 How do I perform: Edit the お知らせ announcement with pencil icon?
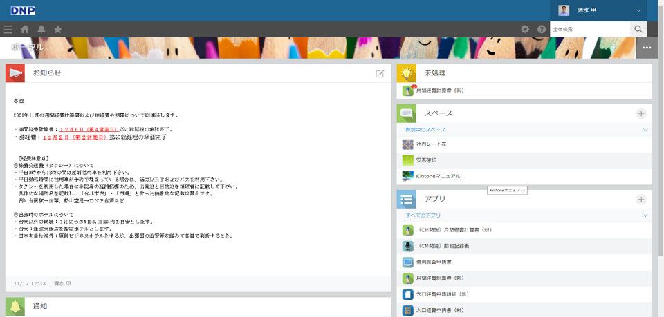380,73
